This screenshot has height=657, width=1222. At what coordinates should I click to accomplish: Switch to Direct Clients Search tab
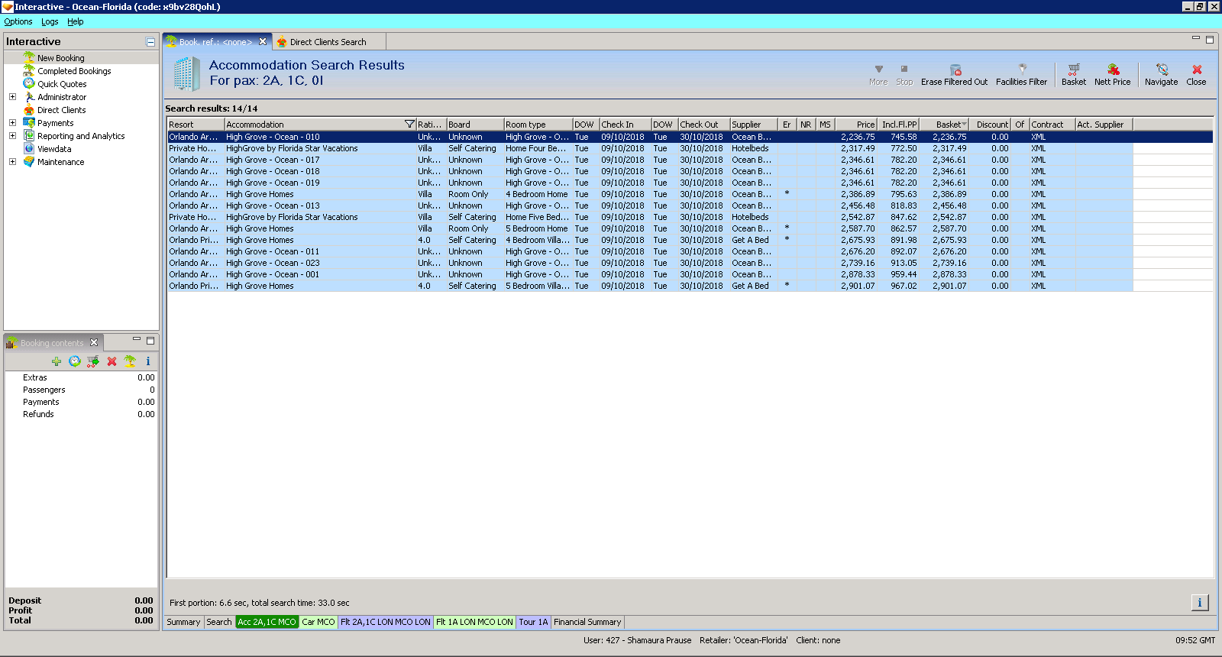pos(328,42)
